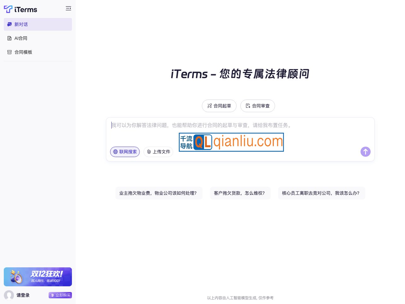Click the globe icon in 联网搜索
The height and width of the screenshot is (304, 405).
pos(115,152)
